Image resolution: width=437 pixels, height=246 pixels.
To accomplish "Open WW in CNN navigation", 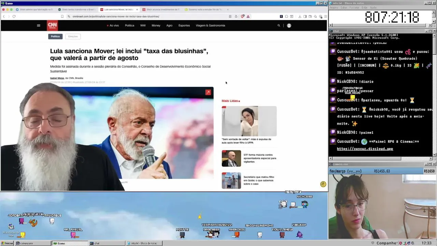I will [143, 25].
